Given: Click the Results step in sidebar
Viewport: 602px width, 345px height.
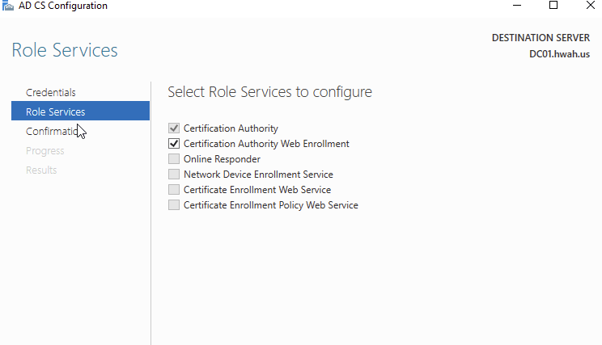Looking at the screenshot, I should [41, 170].
